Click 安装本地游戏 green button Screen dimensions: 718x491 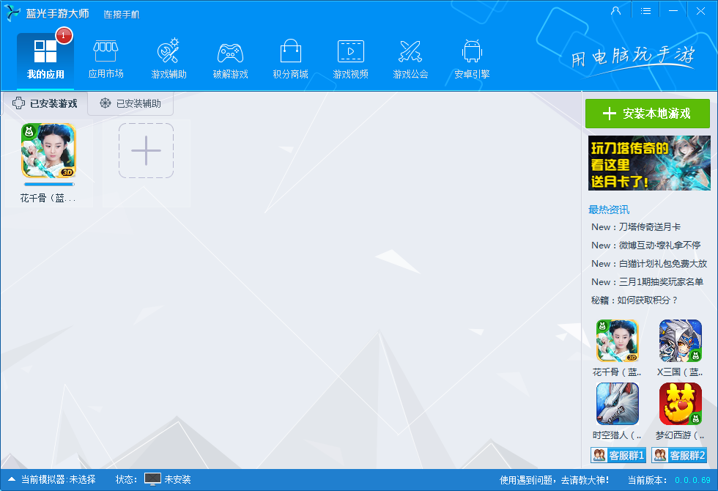[648, 114]
